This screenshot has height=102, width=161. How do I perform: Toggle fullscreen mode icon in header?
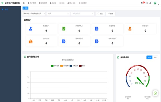(147, 3)
